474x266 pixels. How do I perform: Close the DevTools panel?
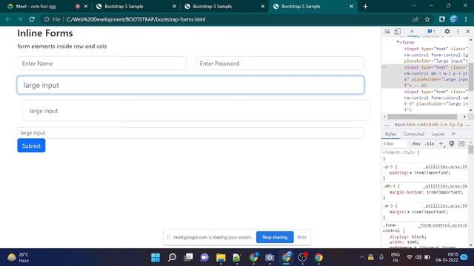[x=467, y=31]
